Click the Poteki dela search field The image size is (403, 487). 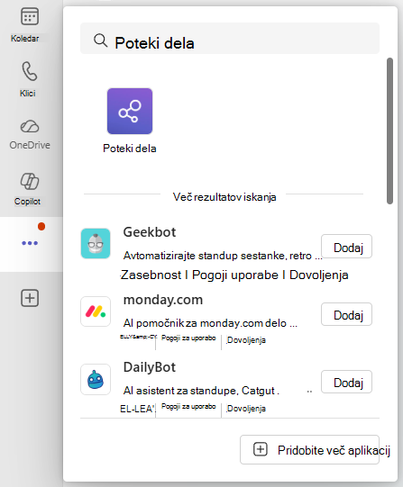[x=230, y=39]
